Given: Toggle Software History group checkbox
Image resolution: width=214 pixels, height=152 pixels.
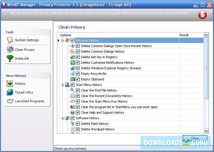Looking at the screenshot, I should click(72, 118).
